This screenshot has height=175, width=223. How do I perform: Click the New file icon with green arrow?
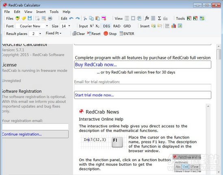click(x=17, y=18)
